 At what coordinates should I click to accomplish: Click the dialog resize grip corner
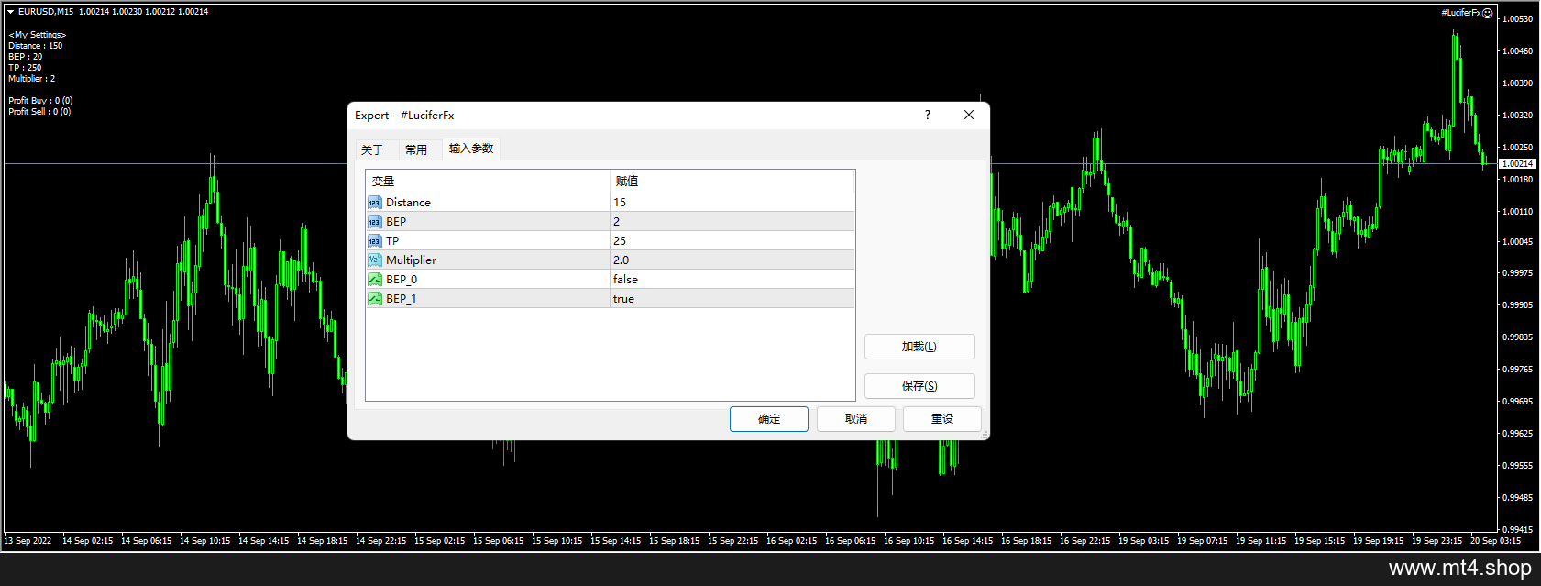click(985, 435)
